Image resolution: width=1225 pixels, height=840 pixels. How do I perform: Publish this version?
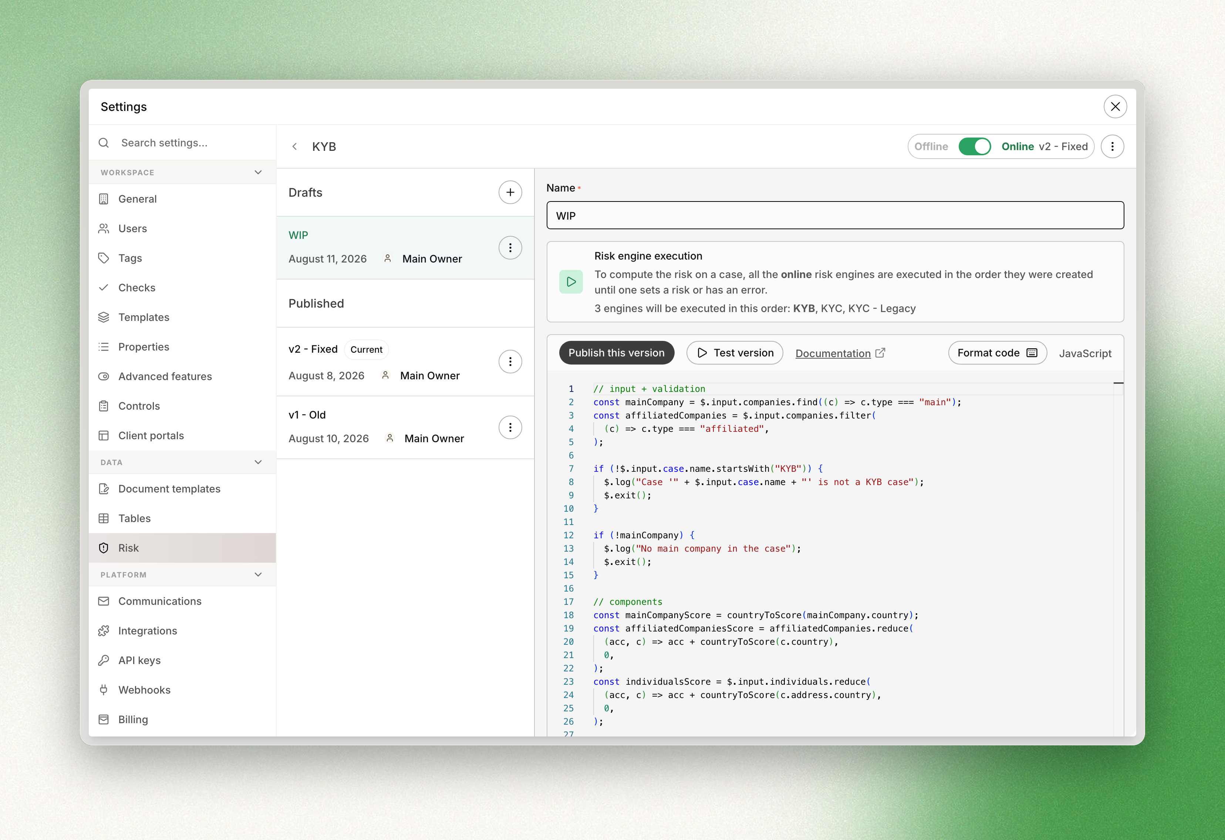pos(616,353)
